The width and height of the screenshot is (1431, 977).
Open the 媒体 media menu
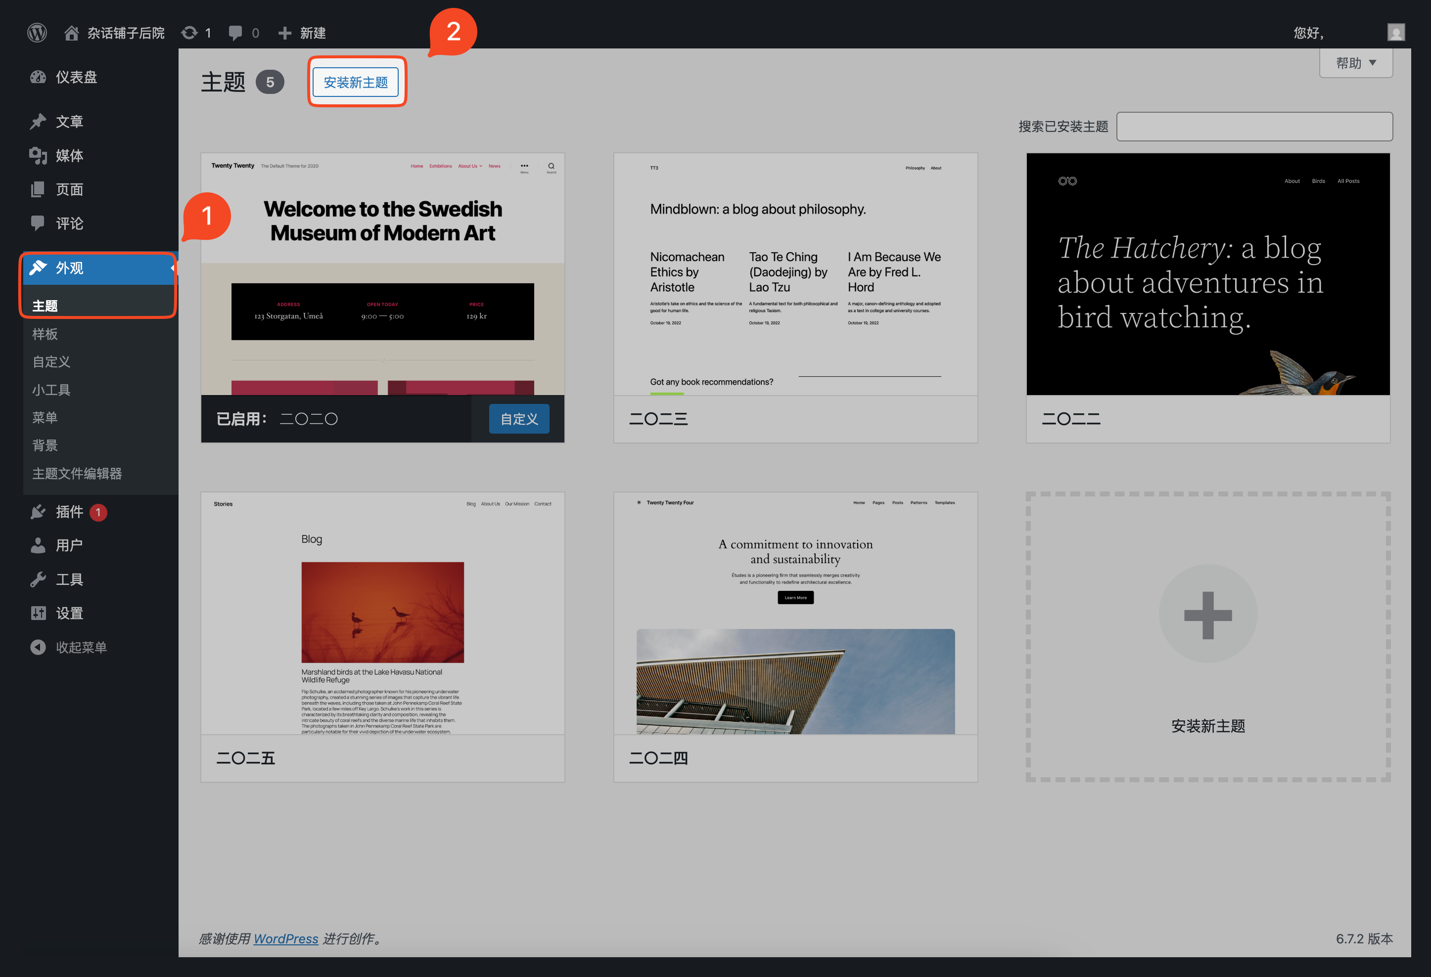(x=69, y=156)
